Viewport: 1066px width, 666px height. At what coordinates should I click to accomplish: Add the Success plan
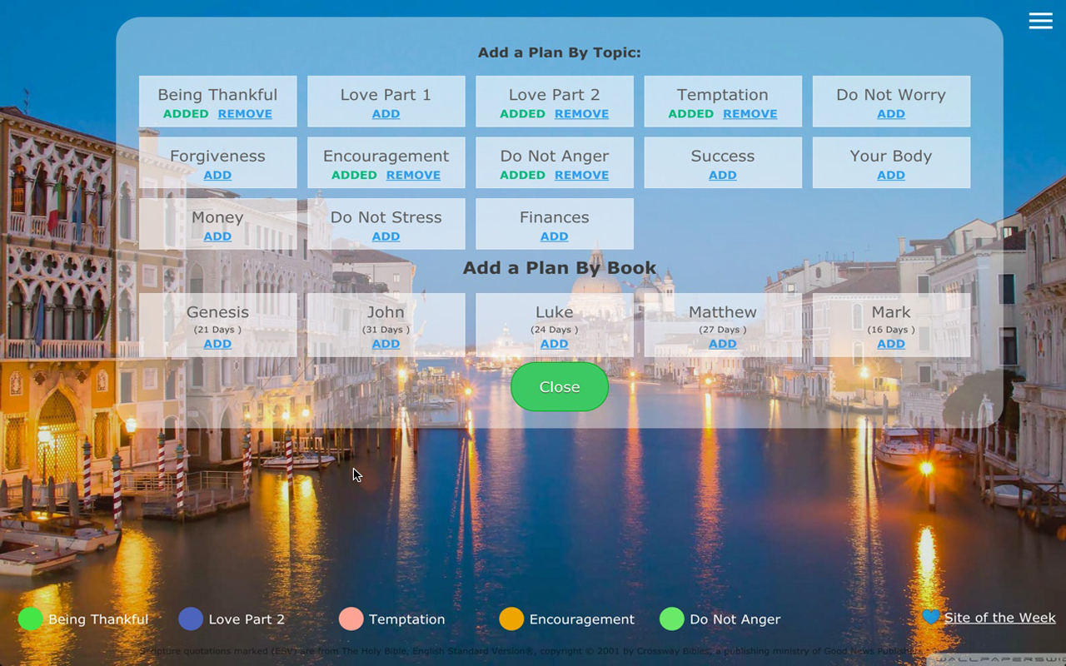pos(723,175)
